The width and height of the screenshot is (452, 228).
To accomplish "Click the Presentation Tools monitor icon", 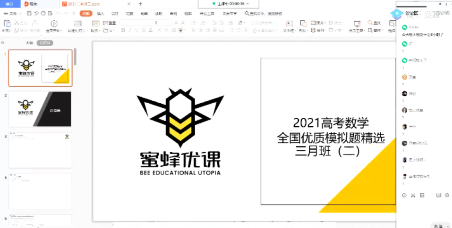I will pos(357,24).
